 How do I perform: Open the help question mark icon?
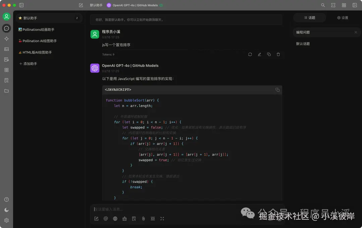pos(6,200)
